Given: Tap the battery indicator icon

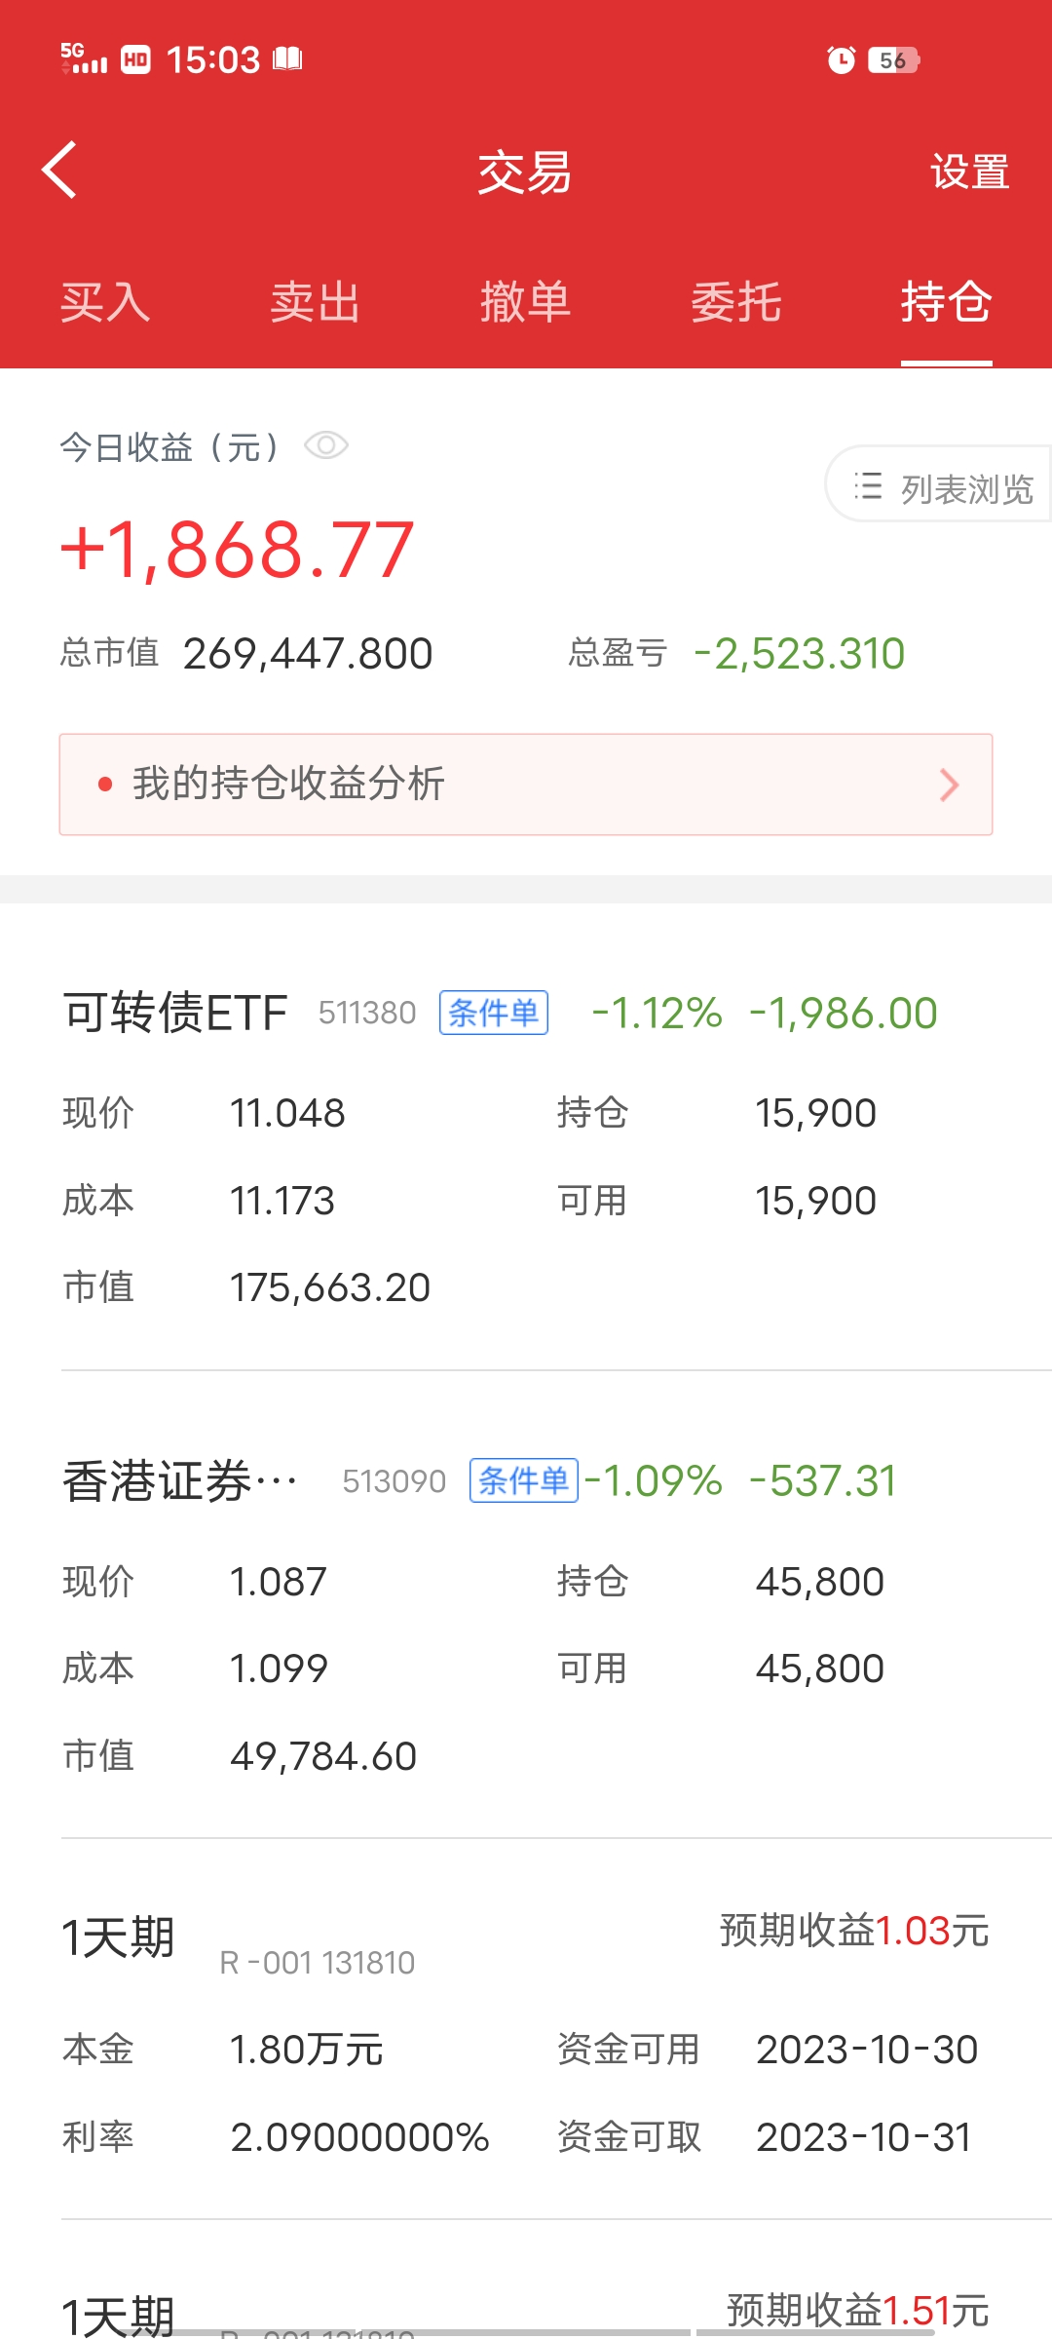Looking at the screenshot, I should tap(893, 60).
